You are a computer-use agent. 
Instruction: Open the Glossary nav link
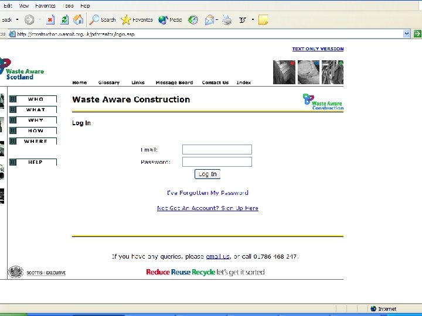click(x=109, y=83)
